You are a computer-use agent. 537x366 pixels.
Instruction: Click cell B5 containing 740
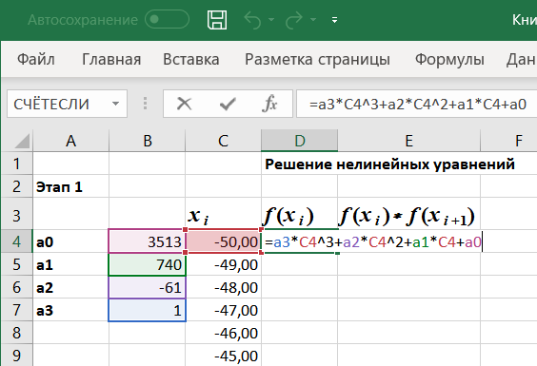148,264
